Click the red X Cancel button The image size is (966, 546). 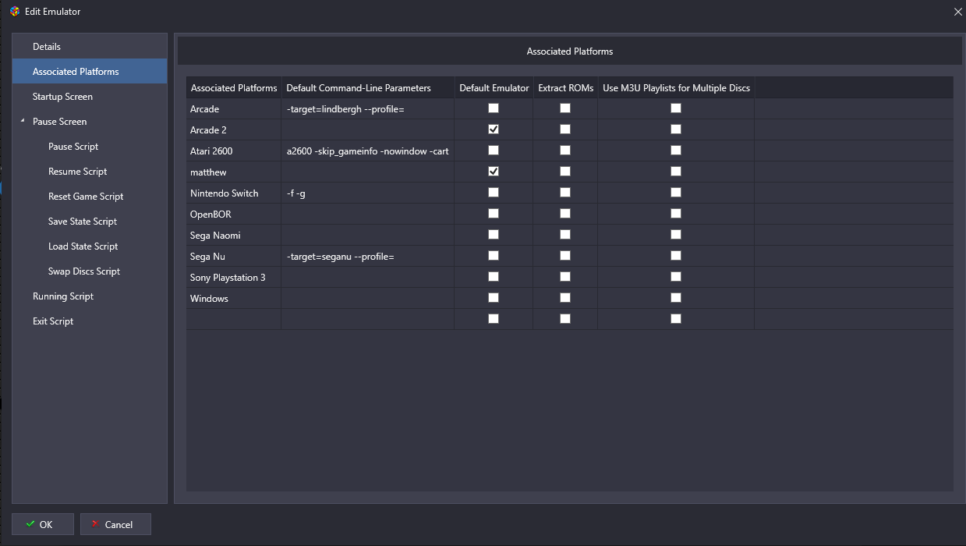tap(115, 524)
